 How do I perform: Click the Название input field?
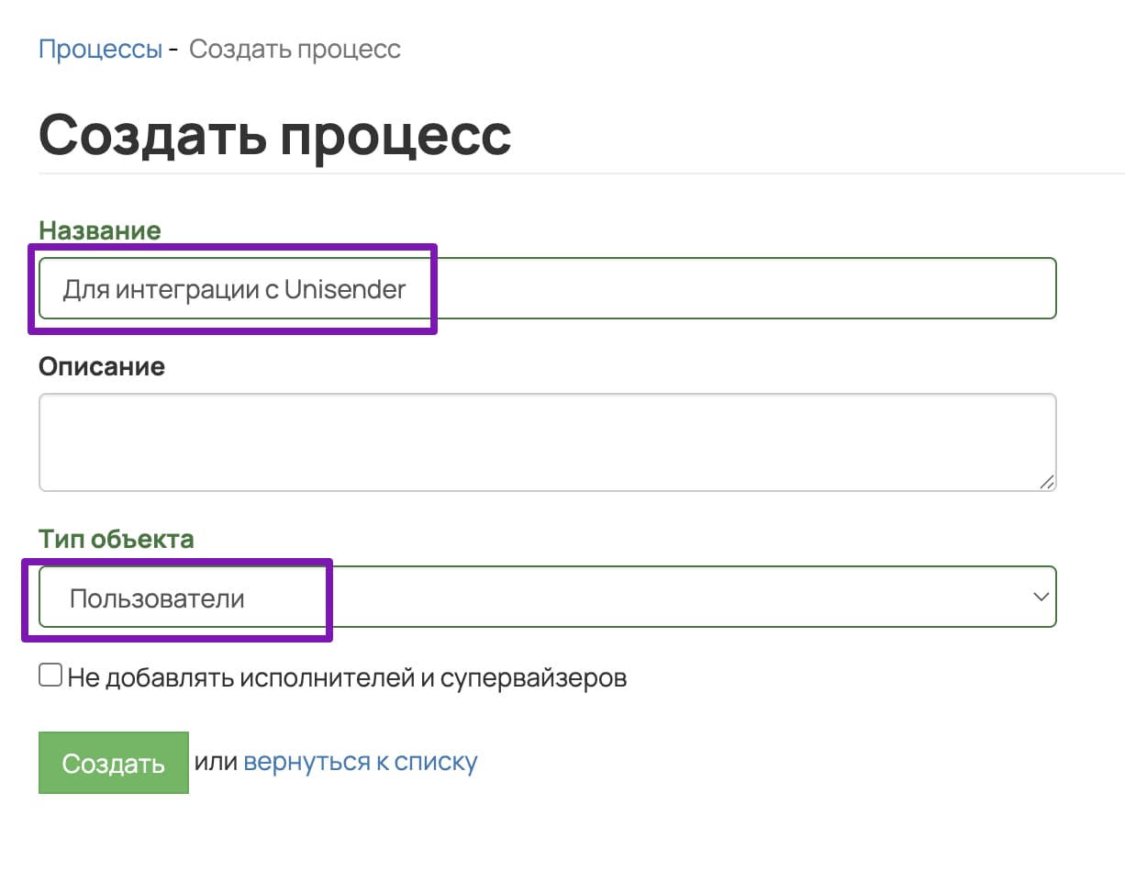[548, 288]
